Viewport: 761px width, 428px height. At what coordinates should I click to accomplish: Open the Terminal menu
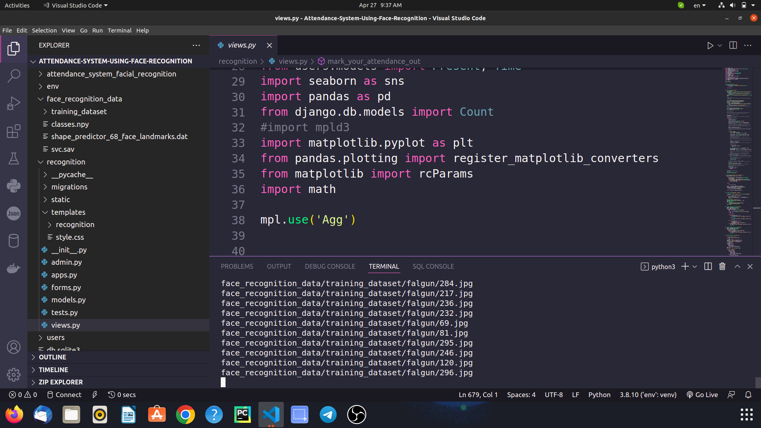[x=119, y=31]
